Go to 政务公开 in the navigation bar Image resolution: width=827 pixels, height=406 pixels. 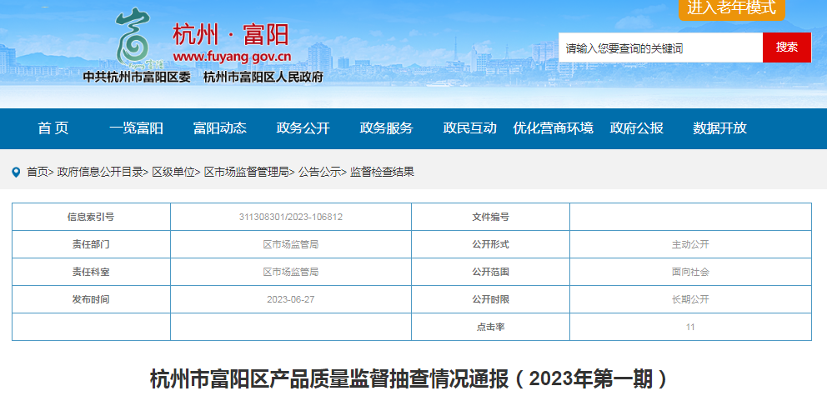coord(303,128)
